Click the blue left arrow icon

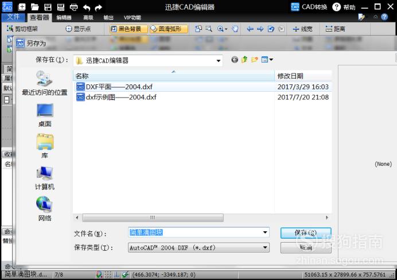pos(250,29)
